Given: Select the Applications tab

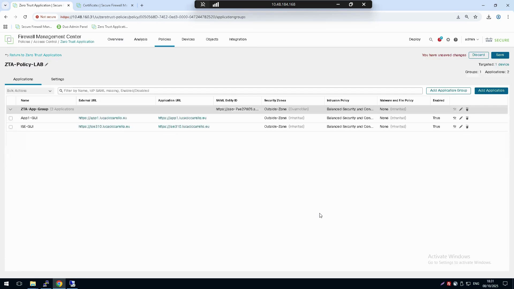Looking at the screenshot, I should (23, 79).
